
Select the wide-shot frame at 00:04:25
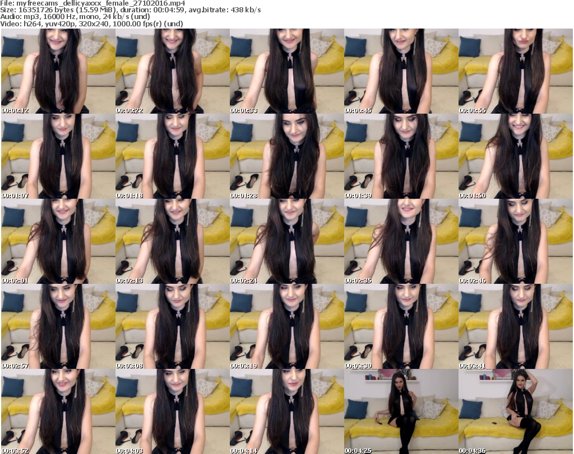(401, 411)
